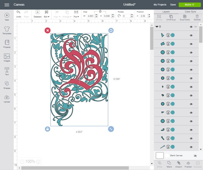This screenshot has width=203, height=170.
Task: Toggle visibility of hook-shaped sublayer
Action: [191, 130]
